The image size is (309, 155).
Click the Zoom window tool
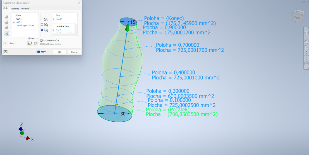coord(306,47)
